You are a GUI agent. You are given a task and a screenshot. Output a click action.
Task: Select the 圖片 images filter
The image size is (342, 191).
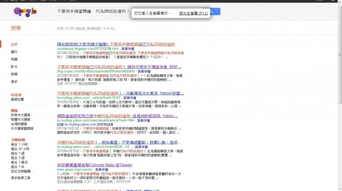(x=14, y=52)
